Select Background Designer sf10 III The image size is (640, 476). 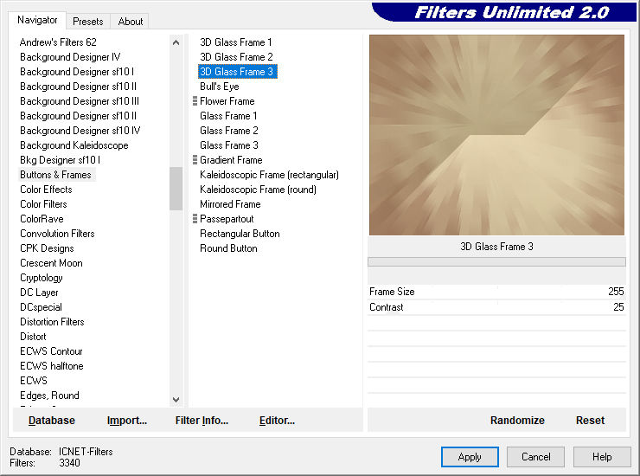tap(80, 101)
